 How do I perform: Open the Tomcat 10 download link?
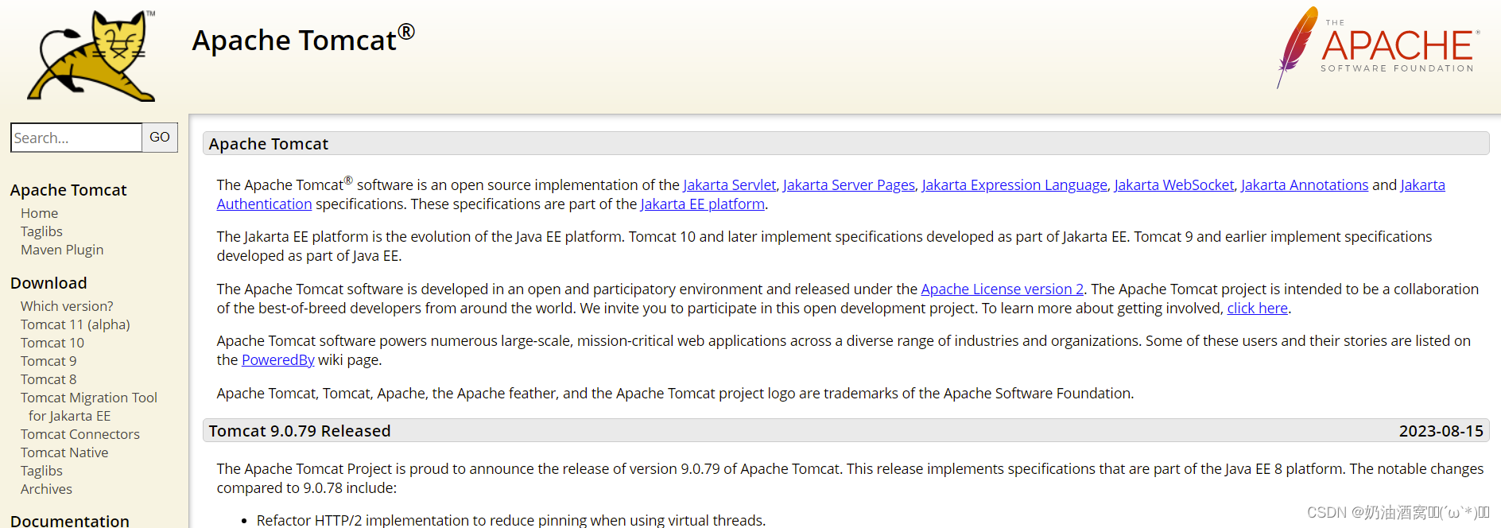click(52, 343)
